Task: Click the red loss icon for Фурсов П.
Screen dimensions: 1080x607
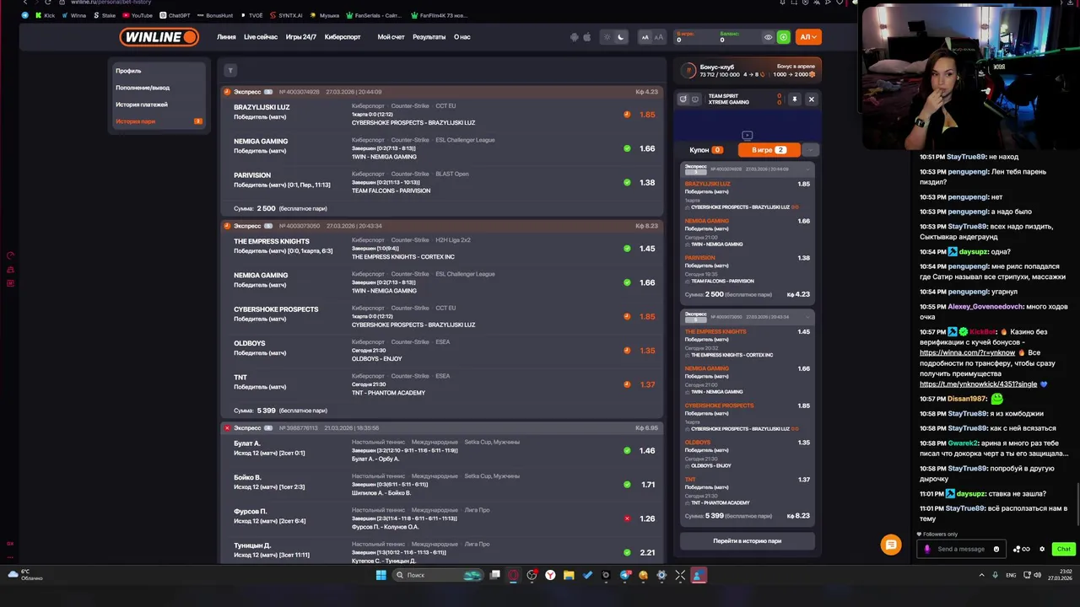Action: pyautogui.click(x=627, y=518)
